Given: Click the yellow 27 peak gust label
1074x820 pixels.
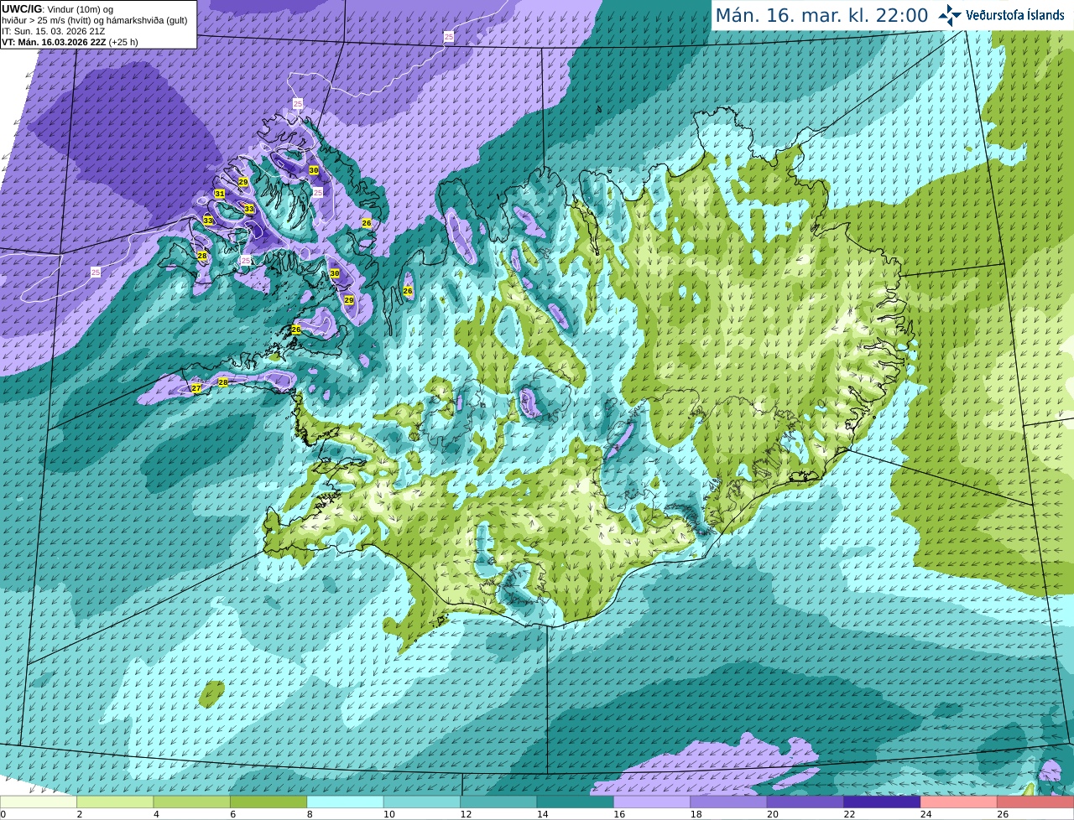Looking at the screenshot, I should click(196, 388).
